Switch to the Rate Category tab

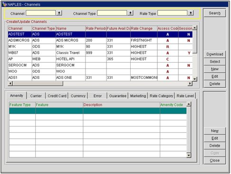point(161,96)
